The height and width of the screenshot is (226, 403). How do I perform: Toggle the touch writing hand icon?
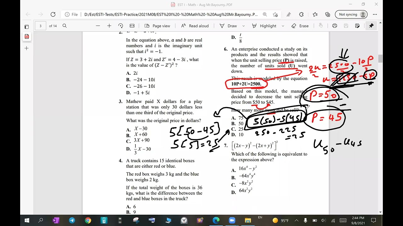321,26
